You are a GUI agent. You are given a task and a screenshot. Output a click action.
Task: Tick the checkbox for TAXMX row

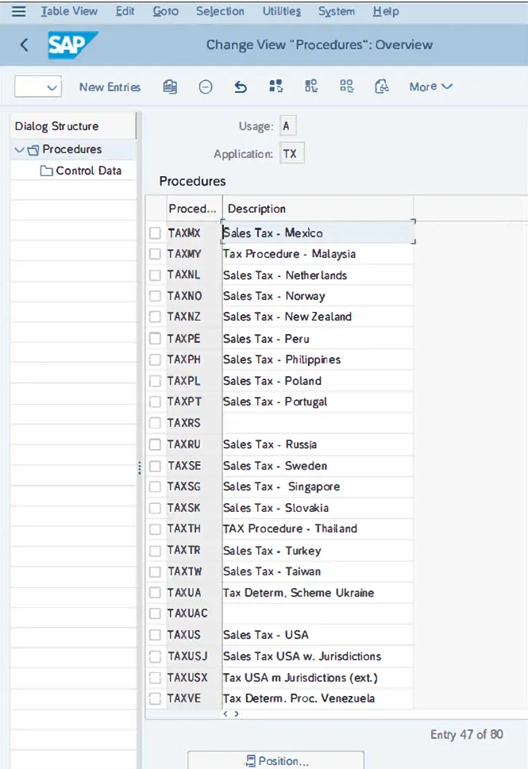pos(156,233)
